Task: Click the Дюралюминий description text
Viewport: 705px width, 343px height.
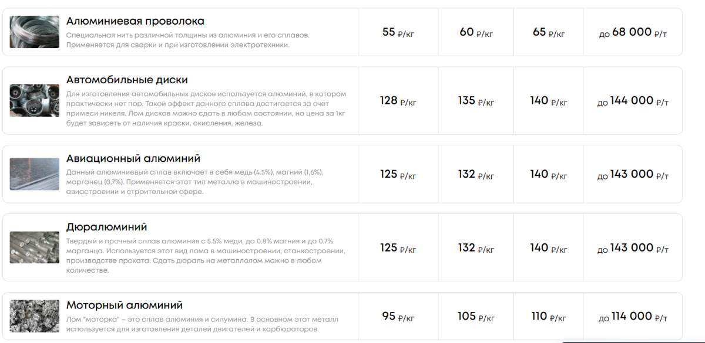Action: pos(206,256)
